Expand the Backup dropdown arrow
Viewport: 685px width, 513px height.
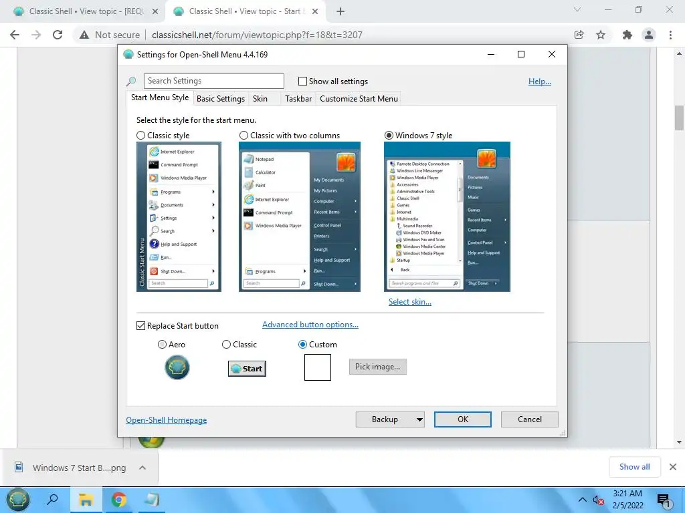[x=419, y=419]
